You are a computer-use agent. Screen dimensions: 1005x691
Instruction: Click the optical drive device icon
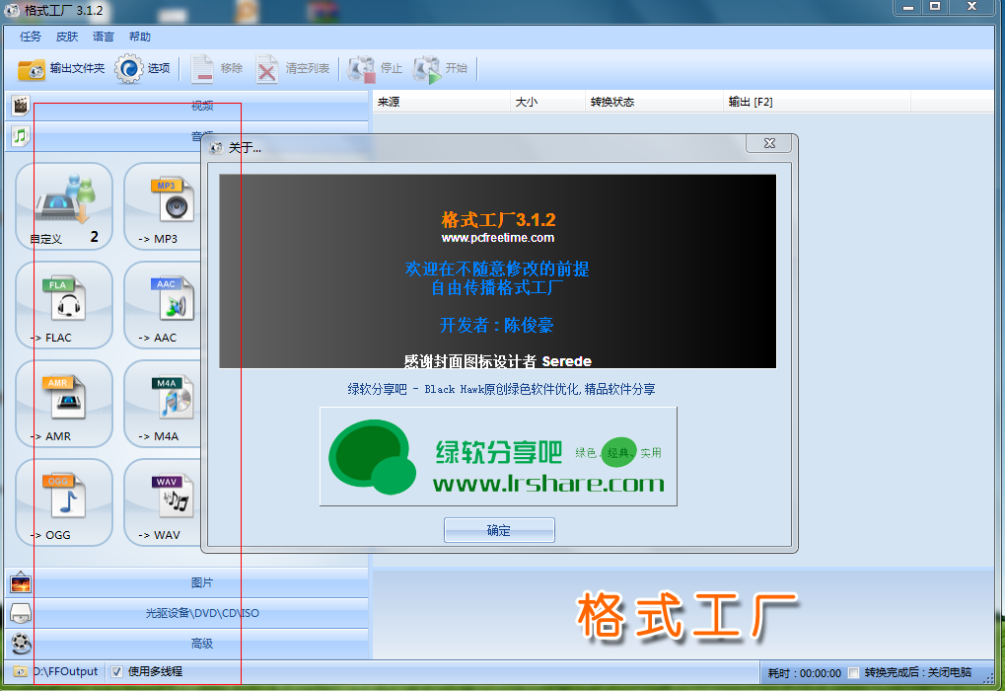21,613
